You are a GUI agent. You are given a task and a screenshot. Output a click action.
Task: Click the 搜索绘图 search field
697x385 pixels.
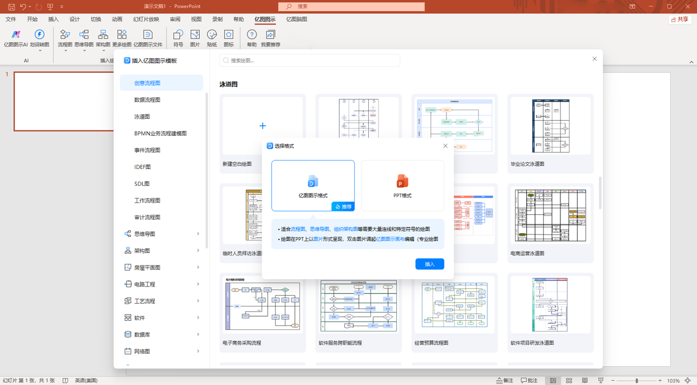pos(309,60)
